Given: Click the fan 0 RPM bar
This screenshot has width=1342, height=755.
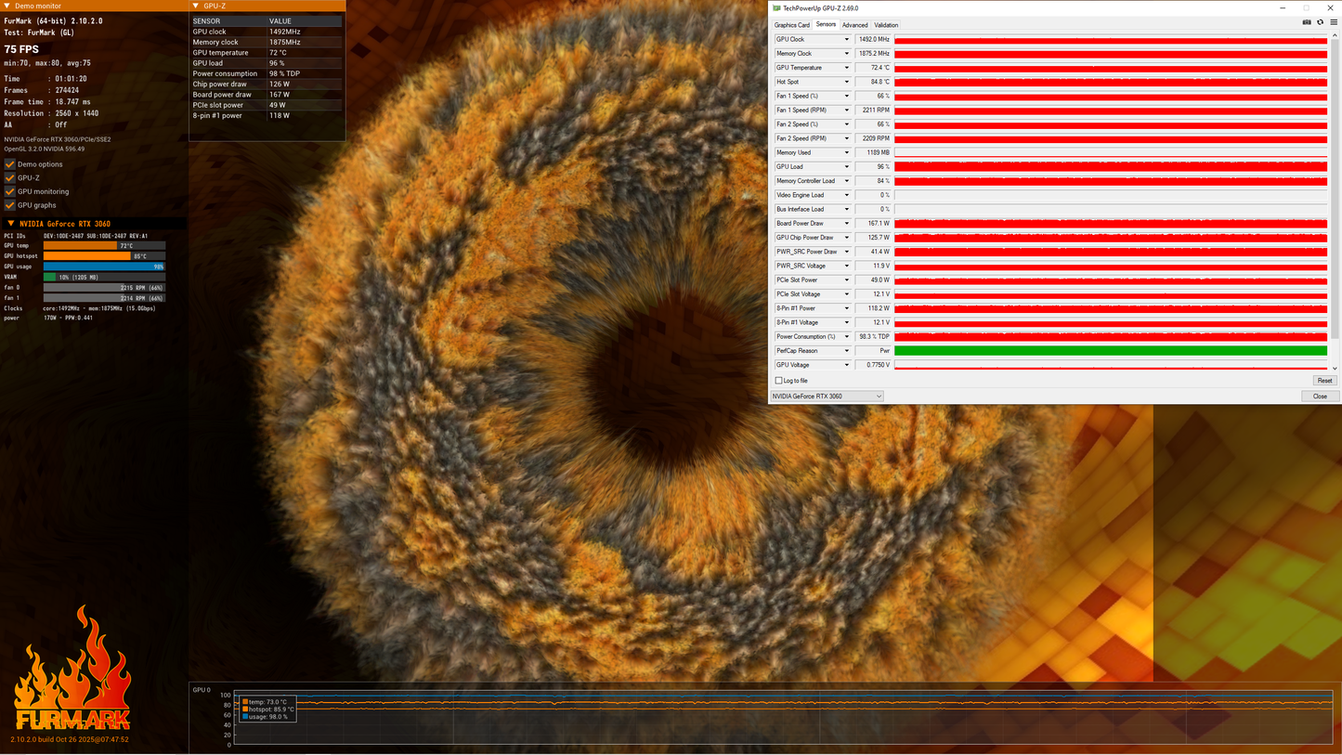Looking at the screenshot, I should [x=104, y=288].
